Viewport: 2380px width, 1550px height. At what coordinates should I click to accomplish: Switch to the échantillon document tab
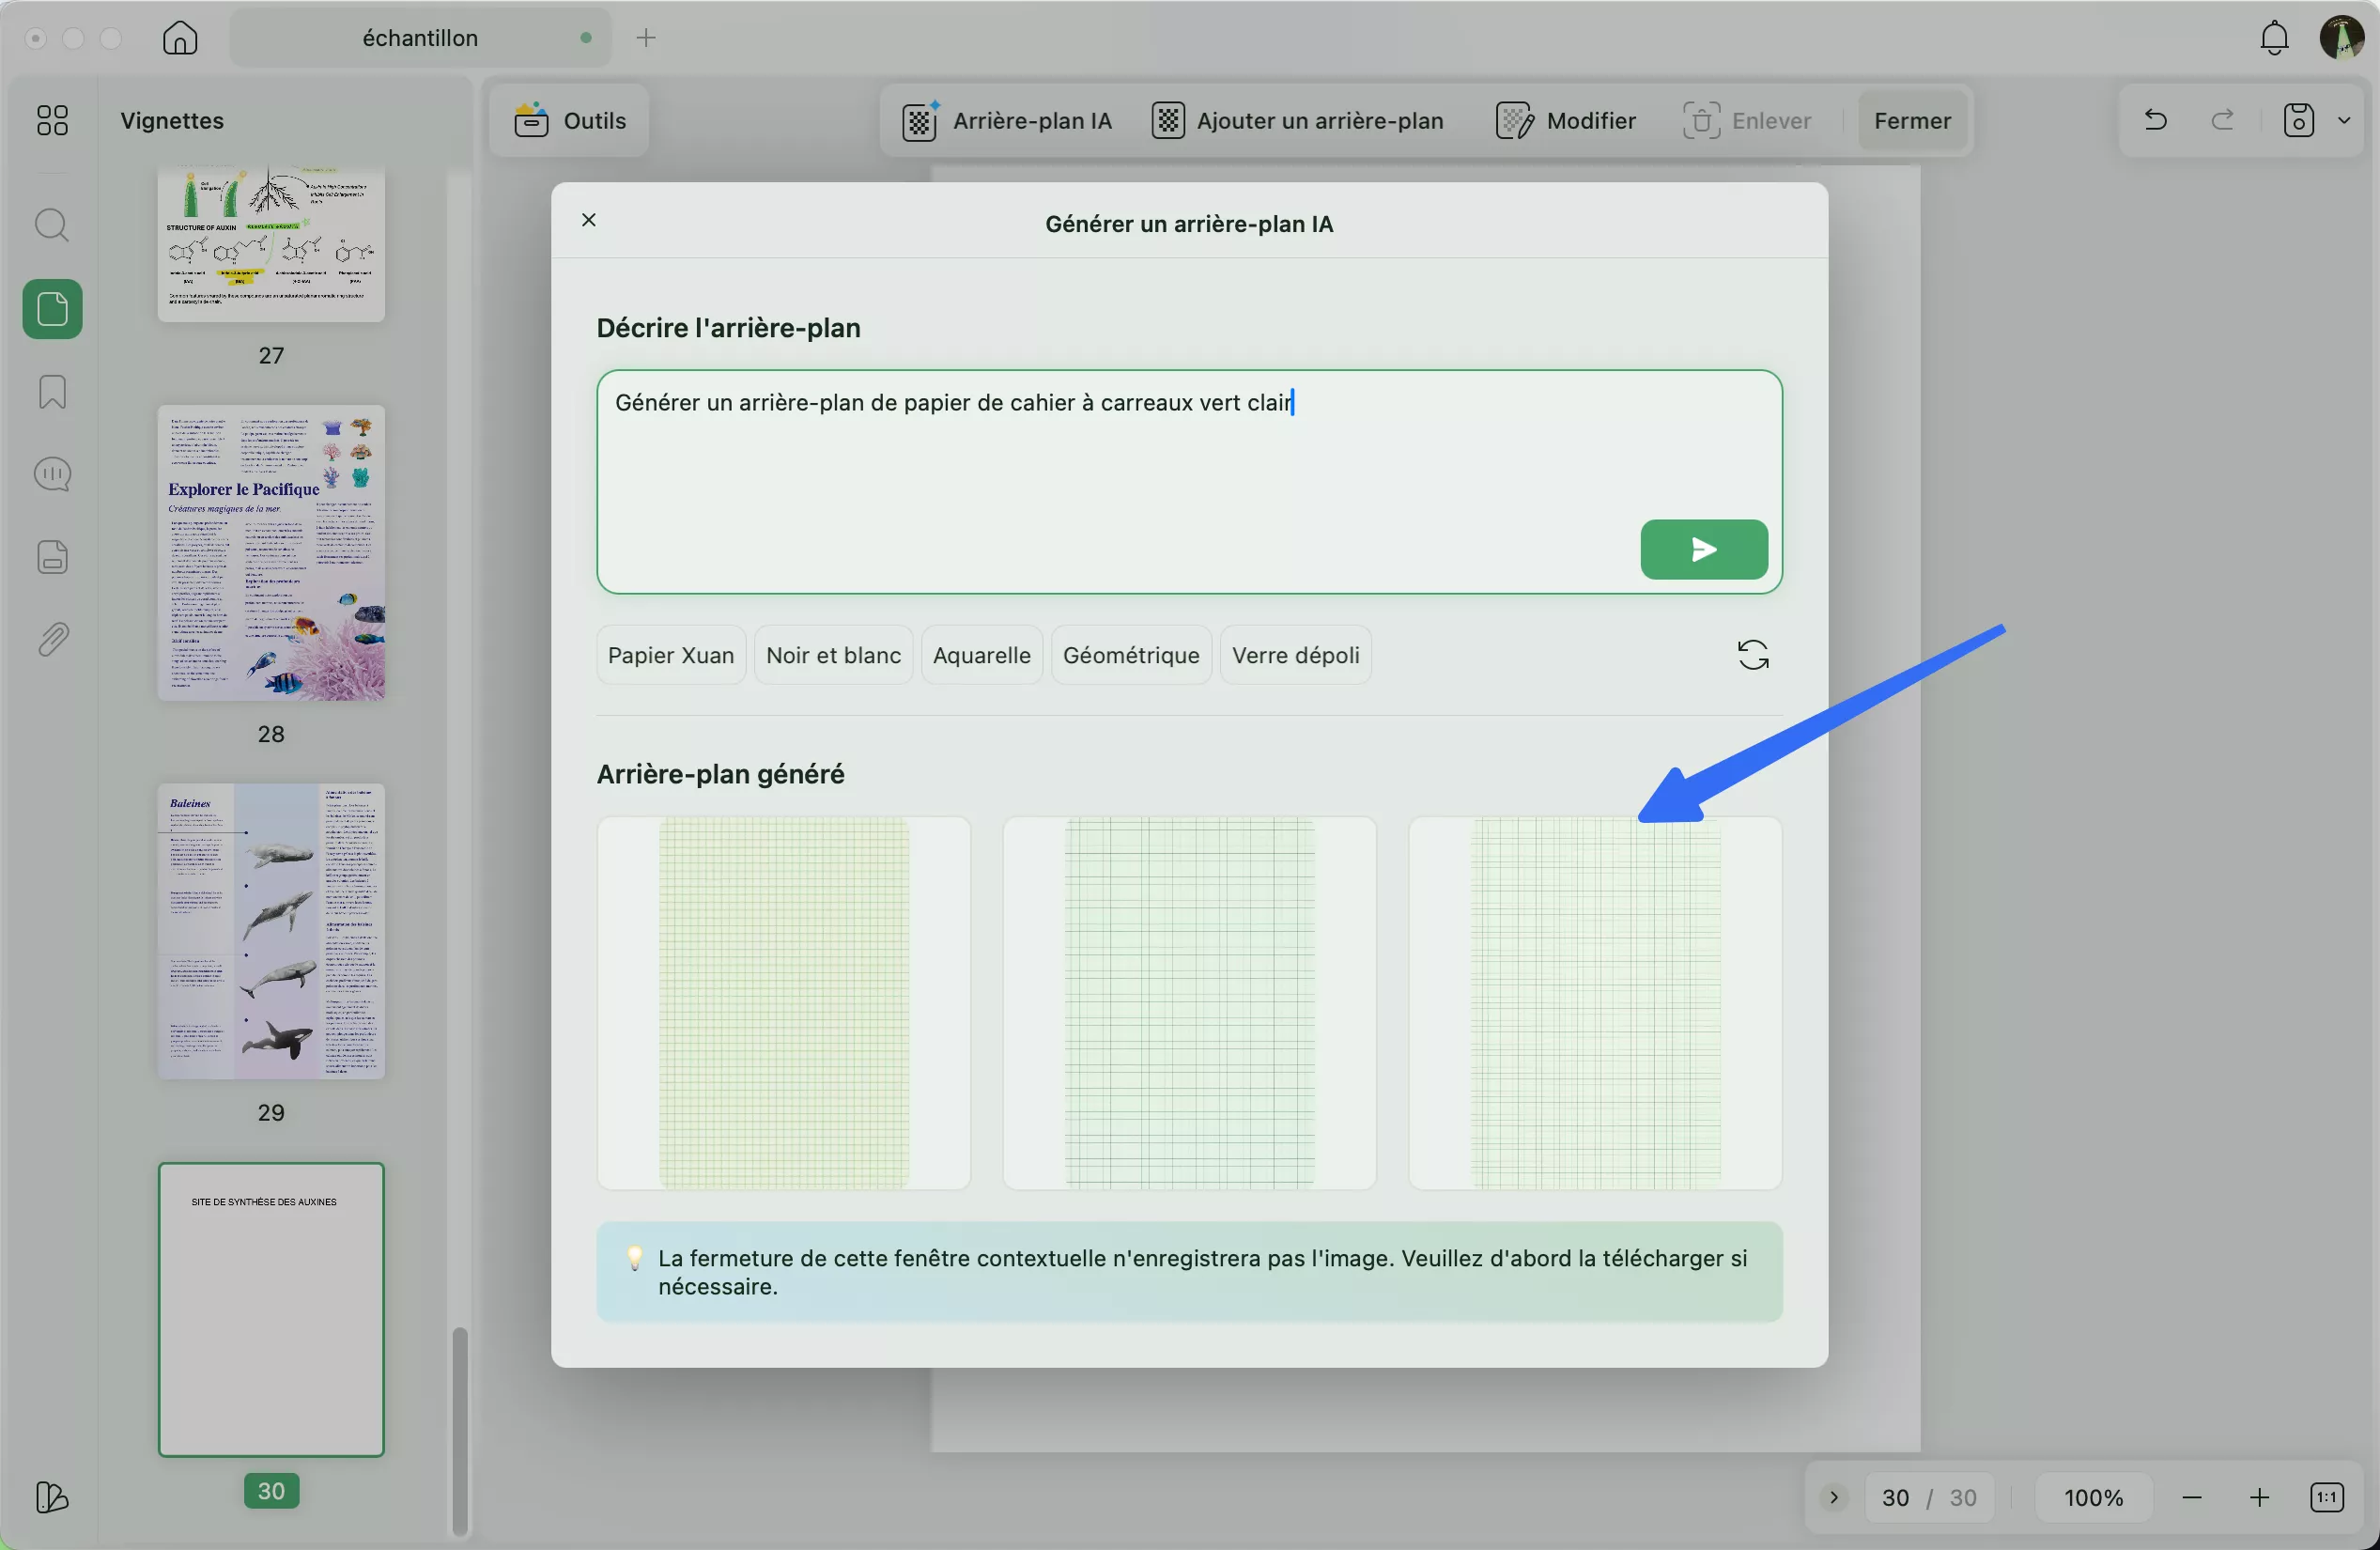pos(420,38)
